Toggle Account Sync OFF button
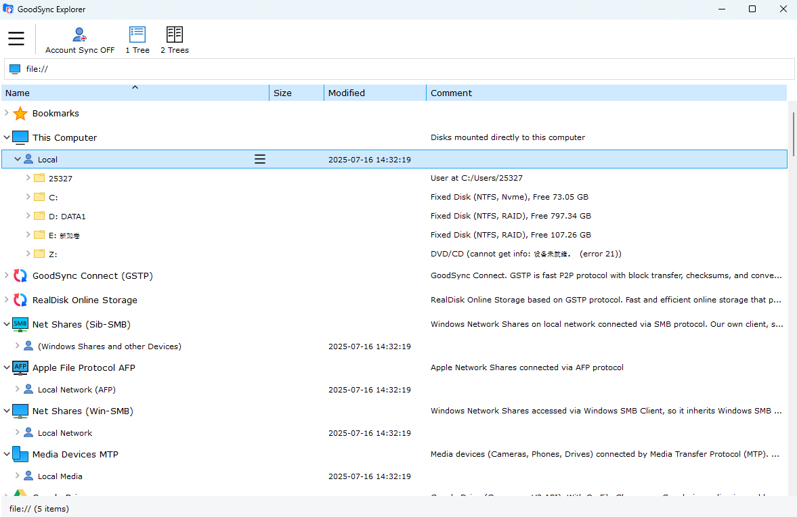 click(x=80, y=41)
